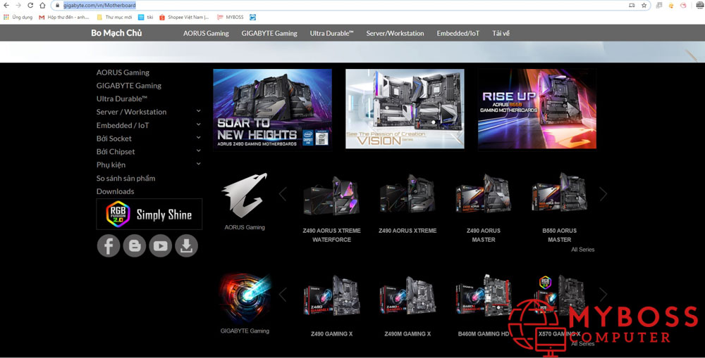Open the Z490 AORUS XTREME product
705x358 pixels.
407,205
